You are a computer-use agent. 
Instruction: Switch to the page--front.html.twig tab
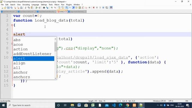[77, 12]
